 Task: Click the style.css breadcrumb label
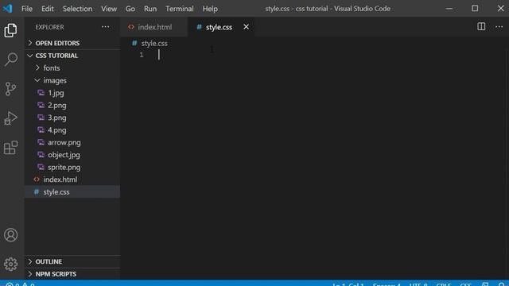[154, 43]
